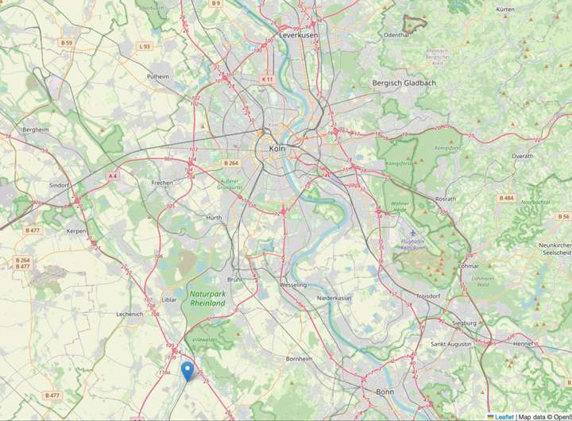This screenshot has height=421, width=572.
Task: Click the B 484 road shield
Action: pos(506,198)
